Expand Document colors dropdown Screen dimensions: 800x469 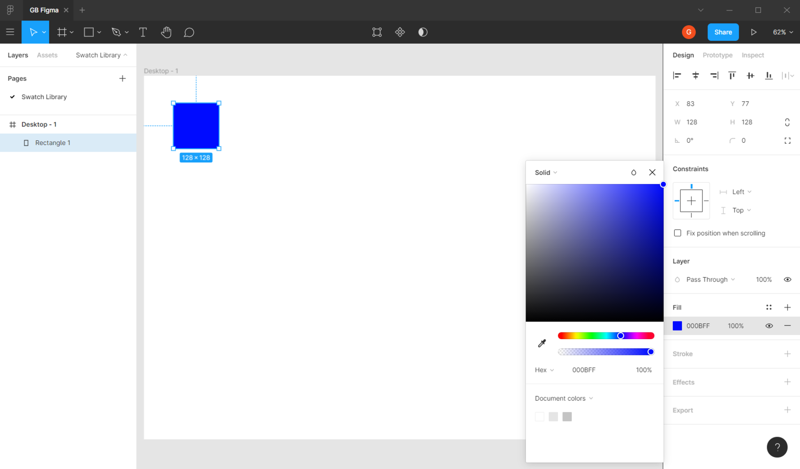(x=564, y=398)
